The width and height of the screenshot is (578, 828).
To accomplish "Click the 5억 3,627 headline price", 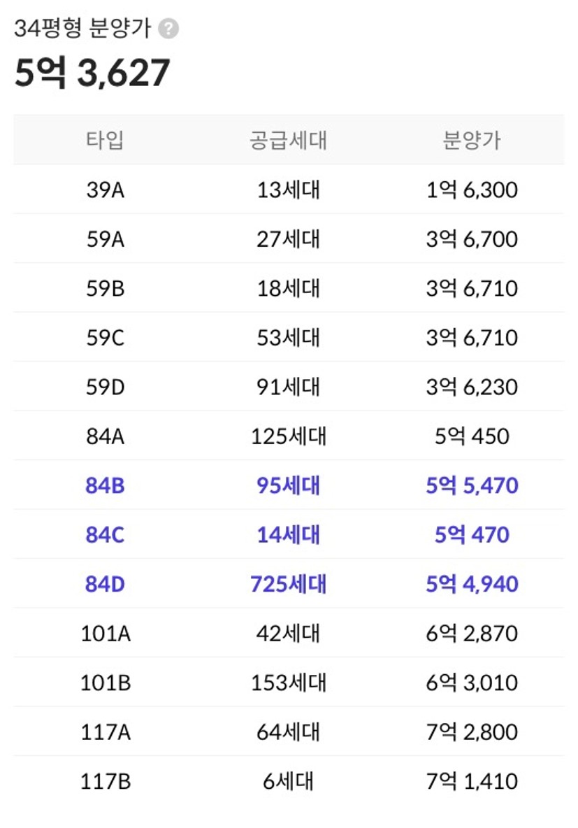I will pos(92,73).
